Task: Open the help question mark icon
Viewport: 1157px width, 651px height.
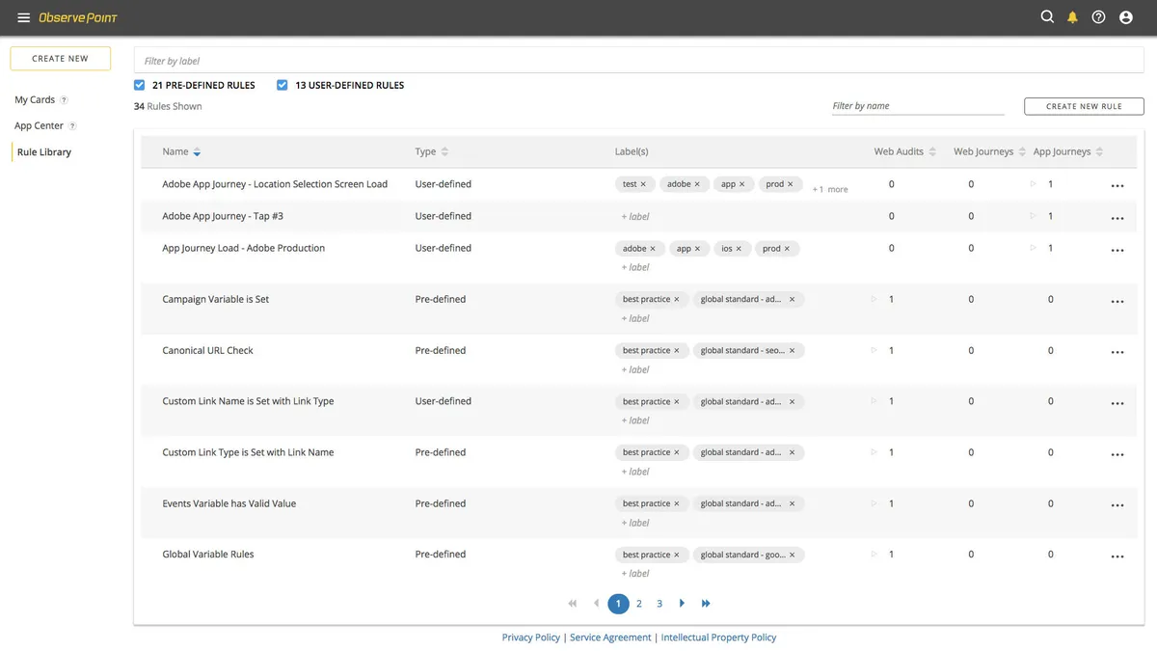Action: pyautogui.click(x=1098, y=17)
